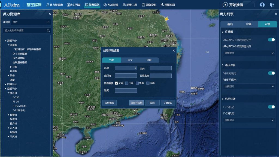This screenshot has width=279, height=157.
Task: Collapse the 战斗机 tree node
Action: point(9,93)
